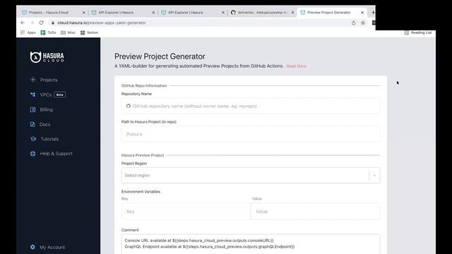Open VPCs in the sidebar

tap(45, 95)
